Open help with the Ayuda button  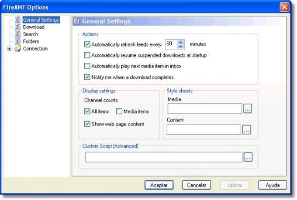273,185
